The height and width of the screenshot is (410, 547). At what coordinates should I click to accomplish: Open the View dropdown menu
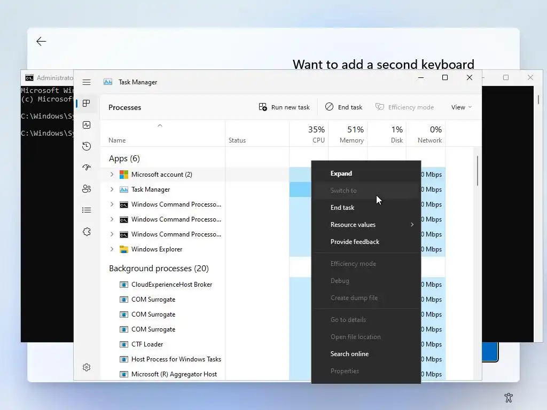(461, 107)
